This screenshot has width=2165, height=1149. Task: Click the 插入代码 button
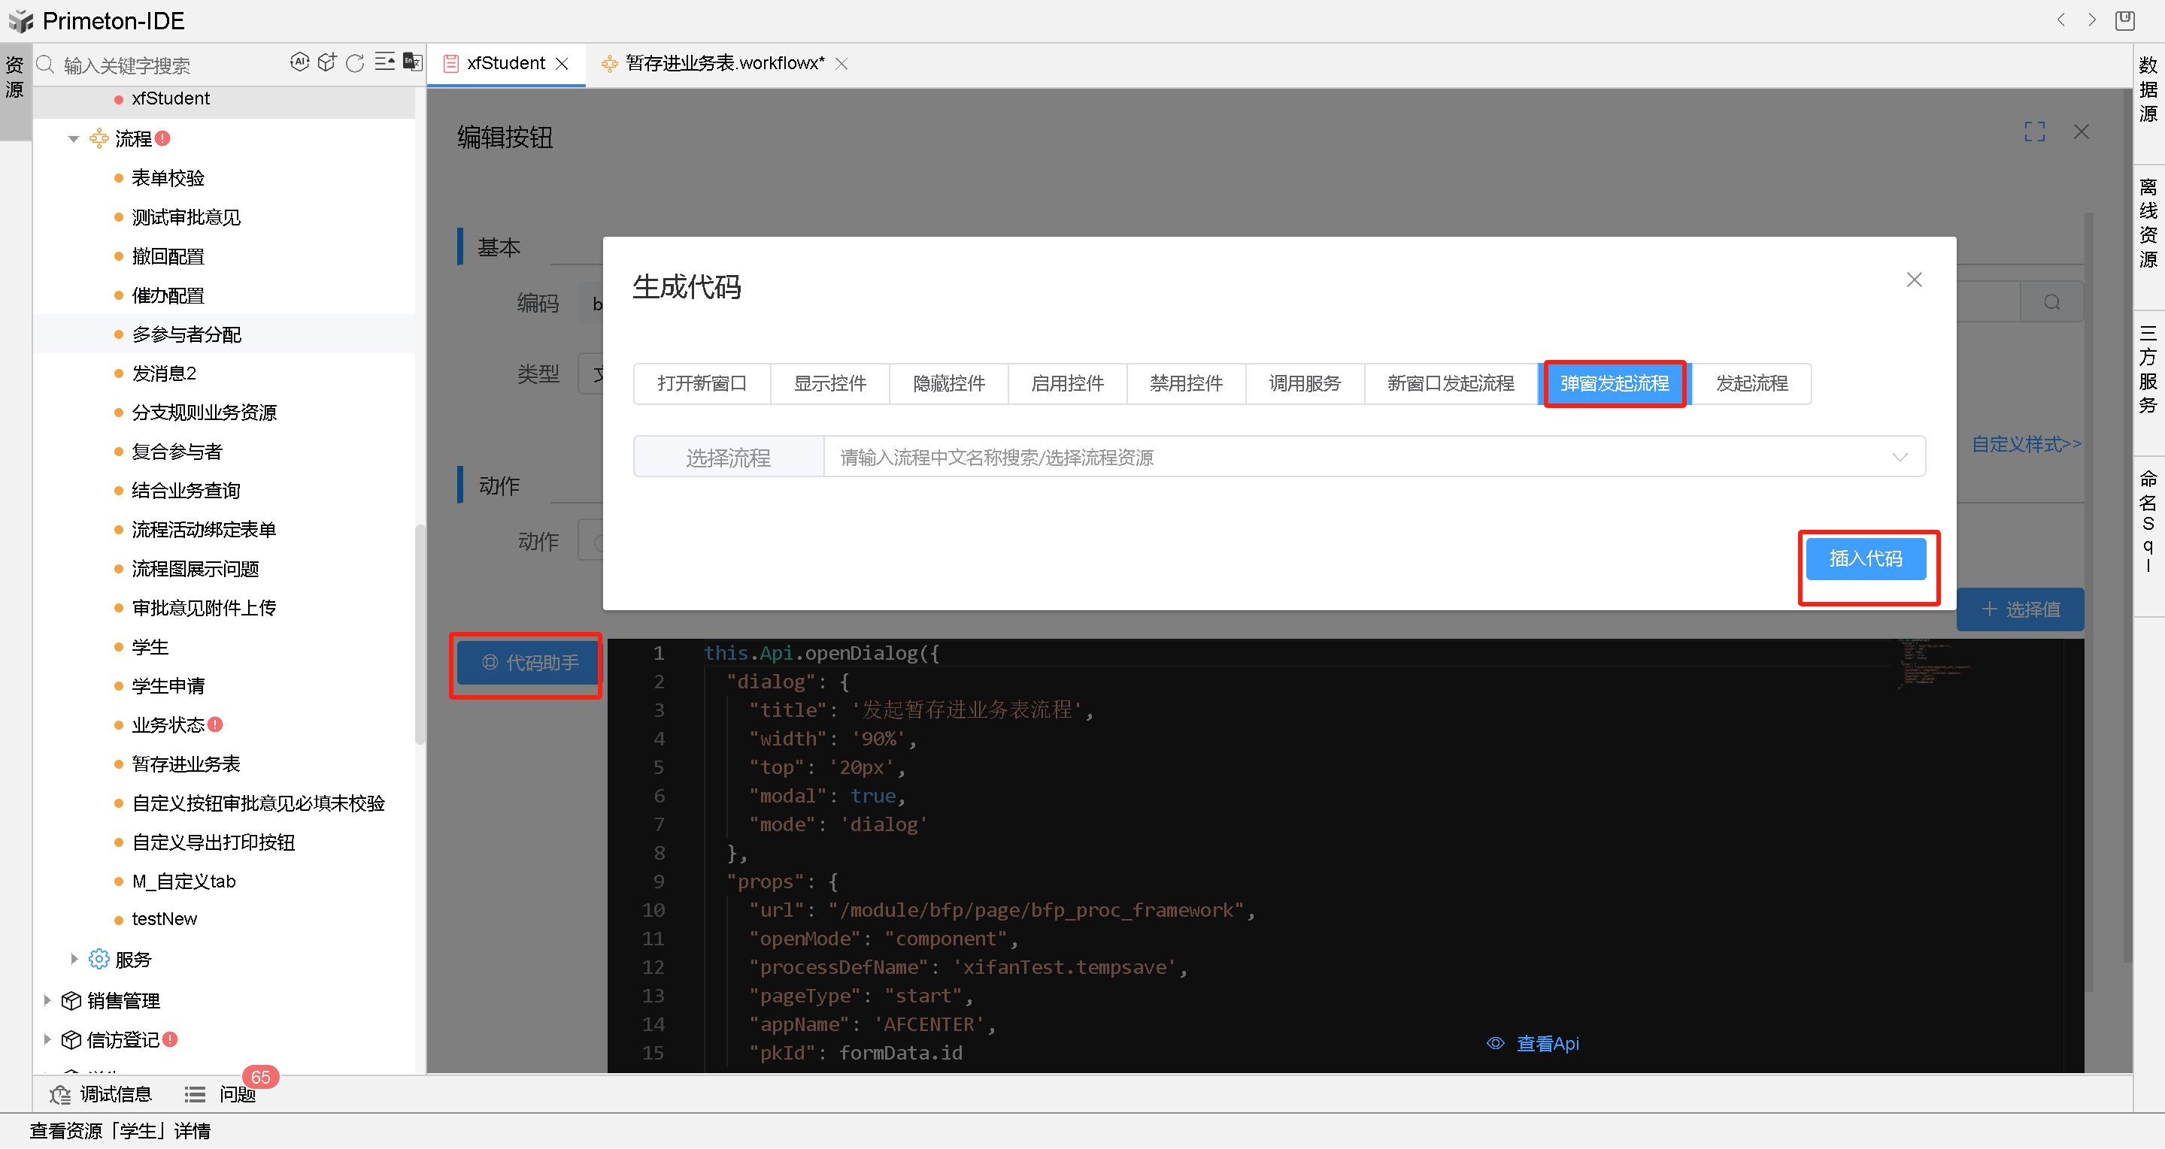(x=1866, y=558)
